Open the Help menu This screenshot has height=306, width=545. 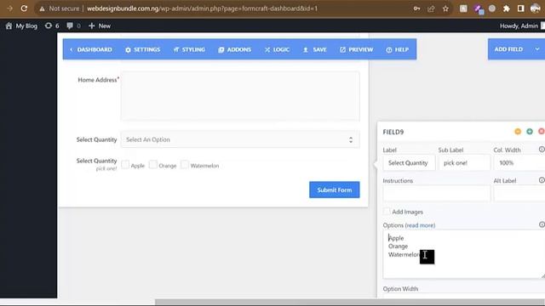tap(398, 49)
